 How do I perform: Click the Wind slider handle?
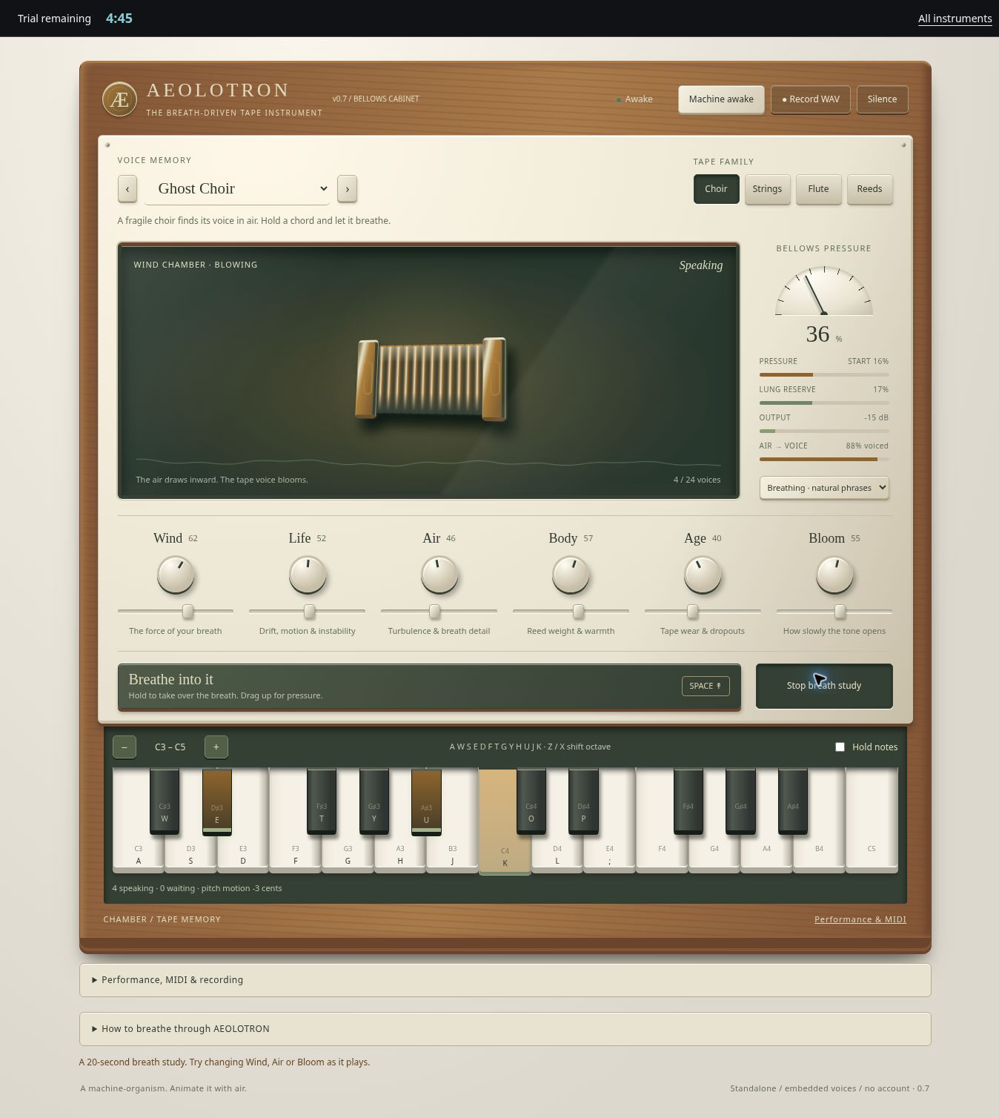pyautogui.click(x=188, y=611)
